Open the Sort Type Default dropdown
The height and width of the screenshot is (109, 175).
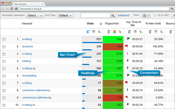pyautogui.click(x=65, y=16)
